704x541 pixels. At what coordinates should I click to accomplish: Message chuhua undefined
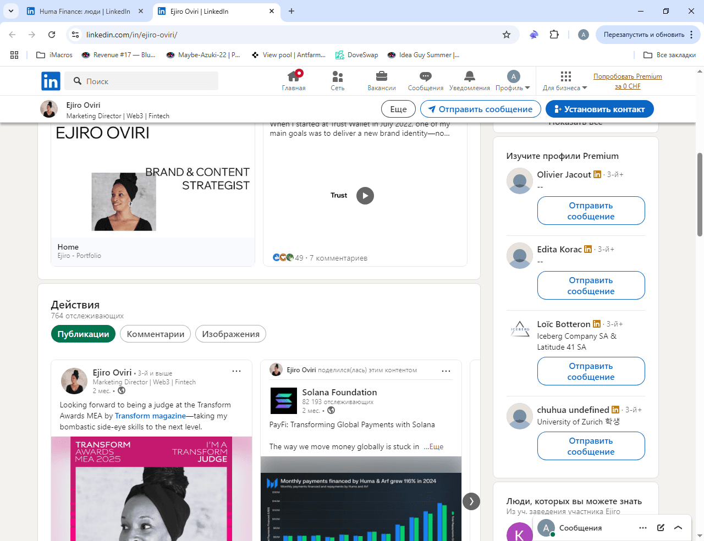591,446
